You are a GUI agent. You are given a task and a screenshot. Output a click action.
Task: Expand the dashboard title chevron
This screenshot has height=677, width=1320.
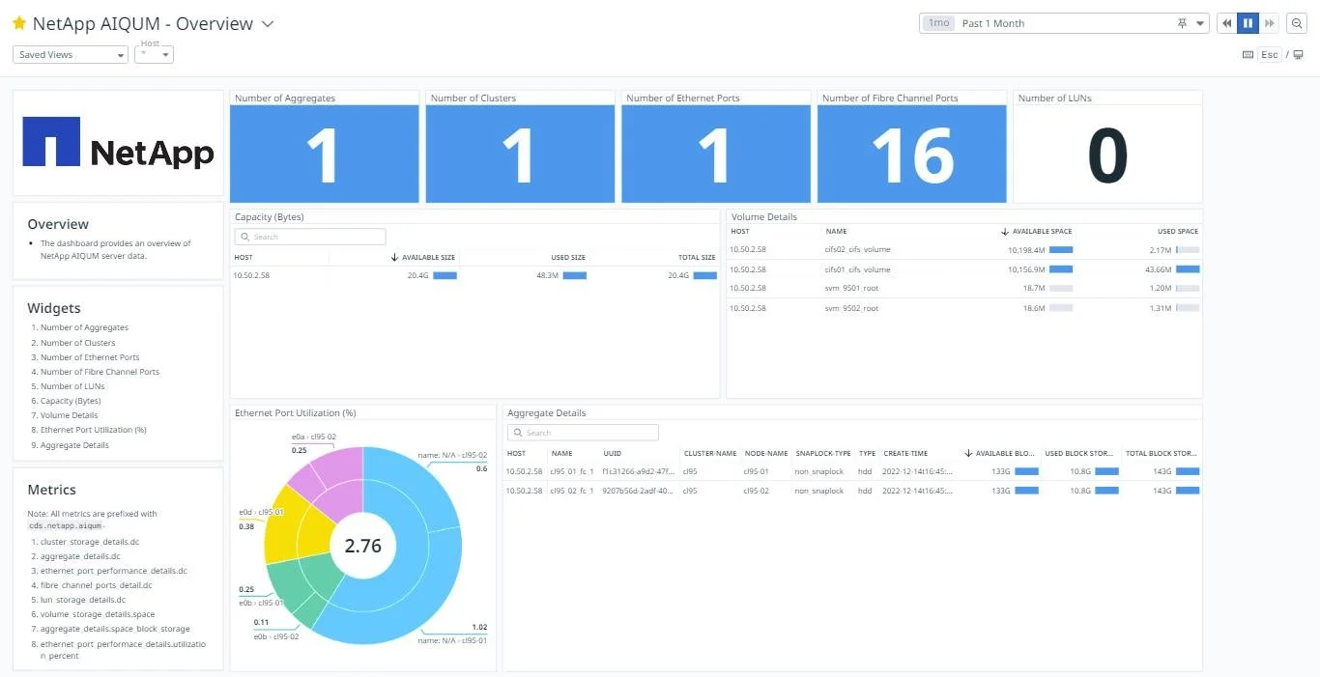point(268,23)
